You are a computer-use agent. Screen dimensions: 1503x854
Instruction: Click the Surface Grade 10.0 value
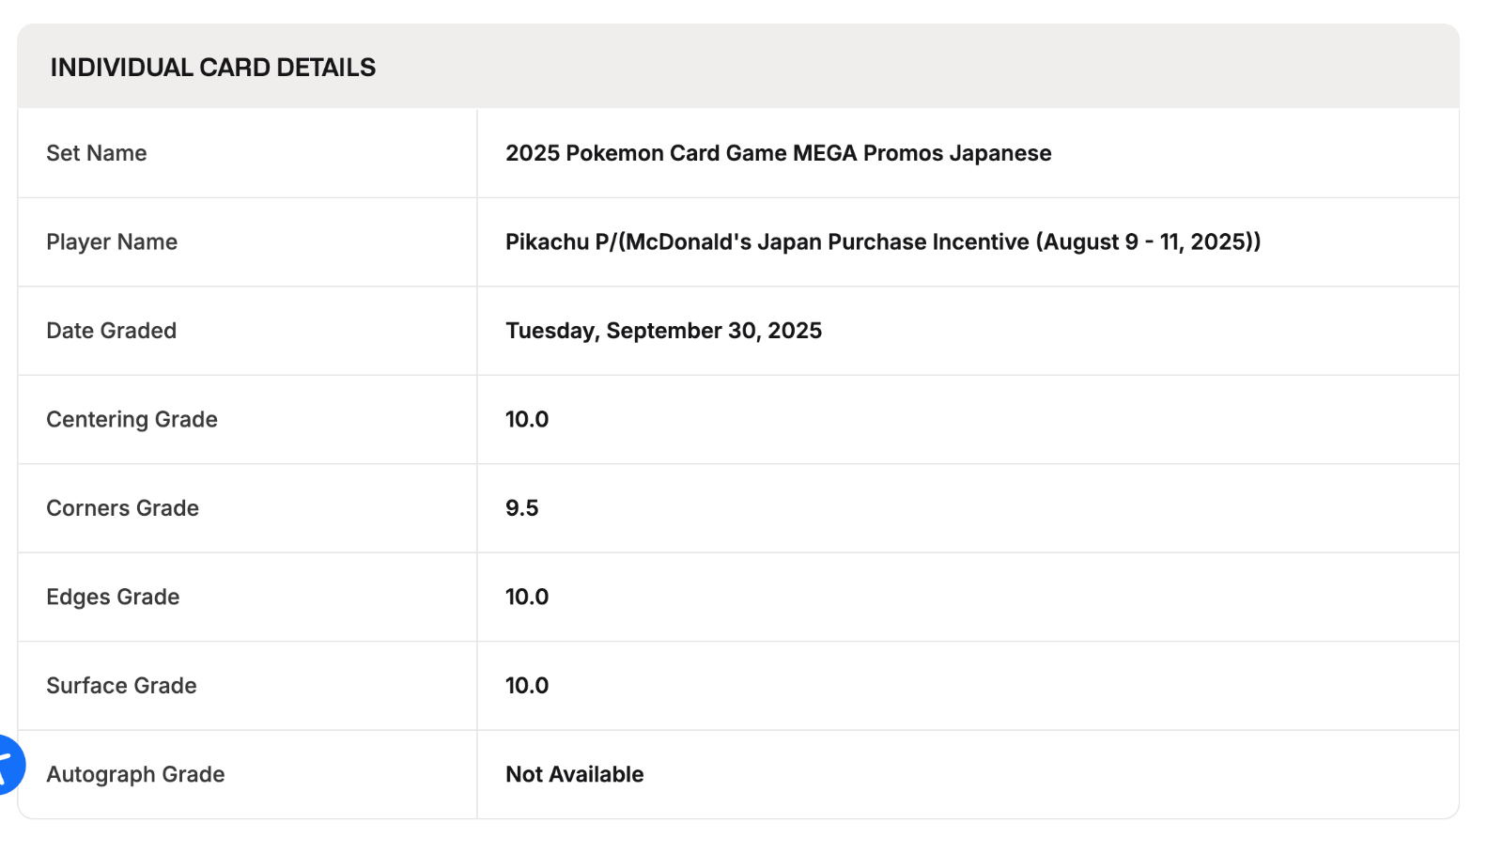[x=527, y=686]
